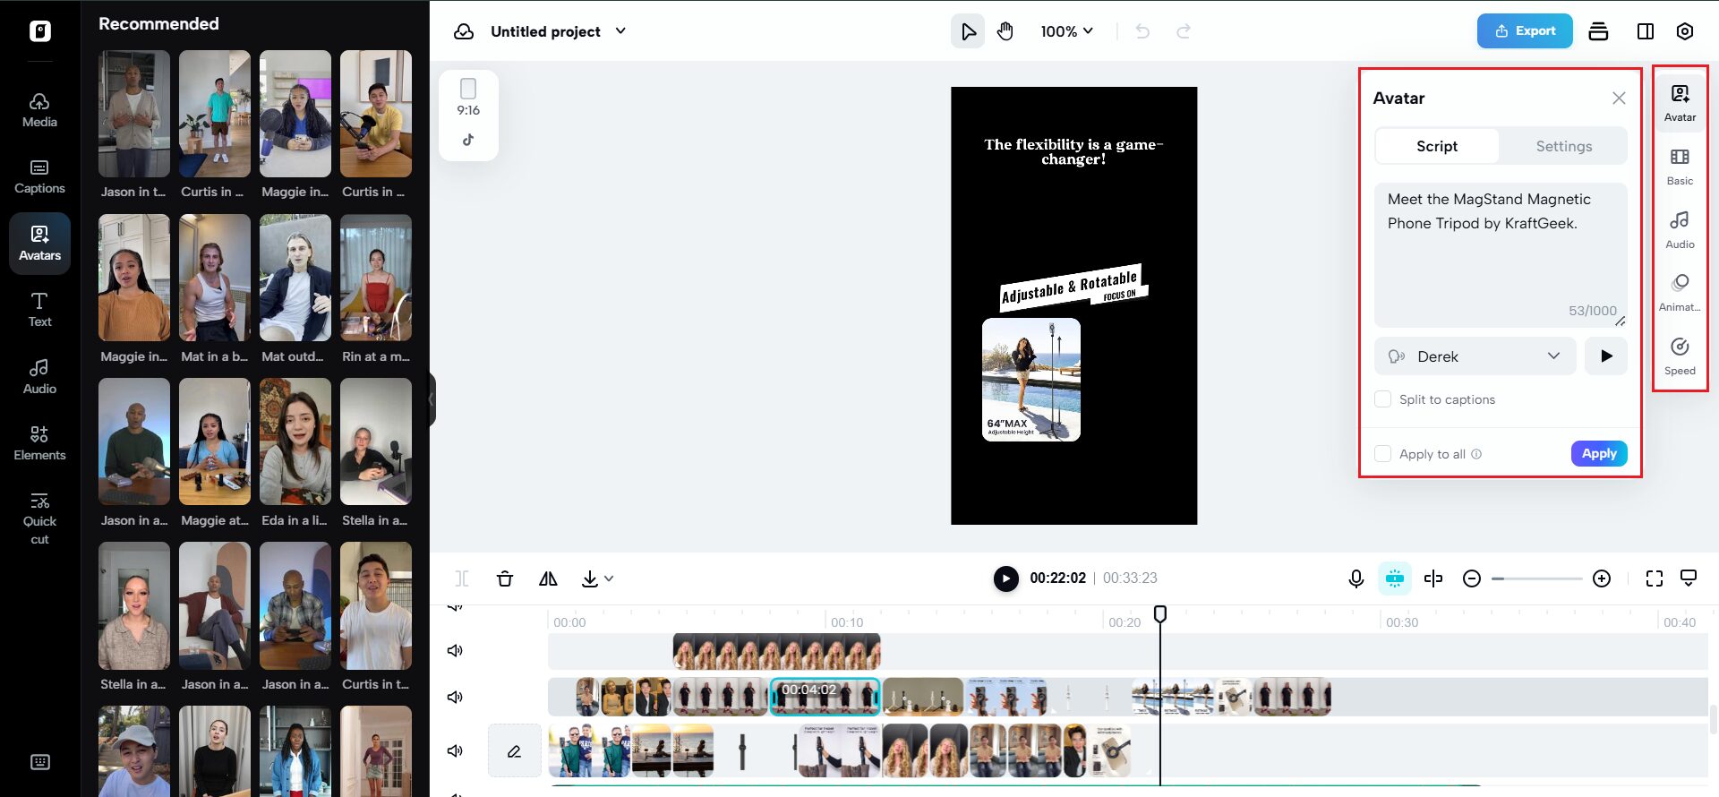Open the 9:16 aspect ratio selector

click(x=468, y=99)
